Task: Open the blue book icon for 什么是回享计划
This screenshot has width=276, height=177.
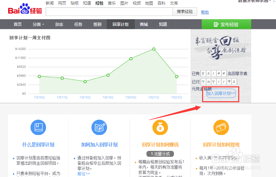Action: (38, 127)
